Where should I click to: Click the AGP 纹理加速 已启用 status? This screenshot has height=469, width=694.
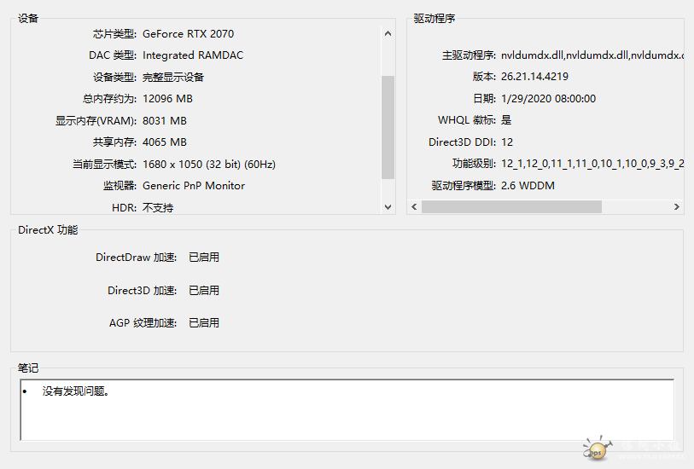click(x=204, y=323)
